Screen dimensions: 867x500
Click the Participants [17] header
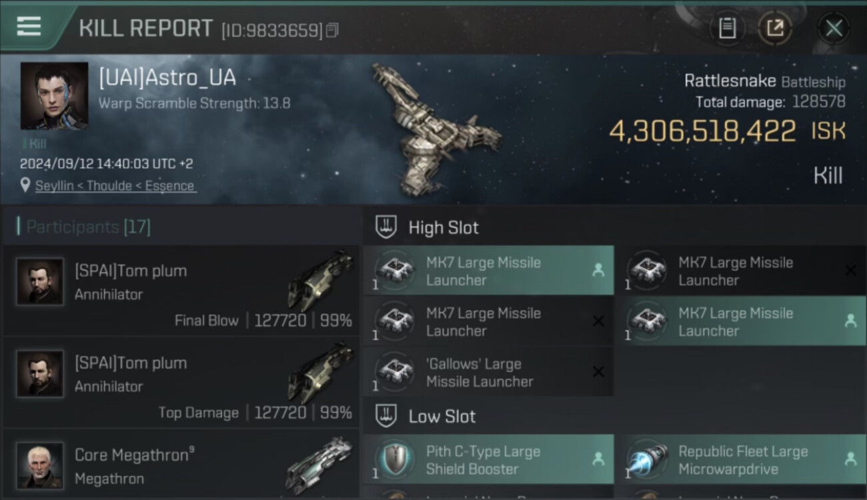84,227
